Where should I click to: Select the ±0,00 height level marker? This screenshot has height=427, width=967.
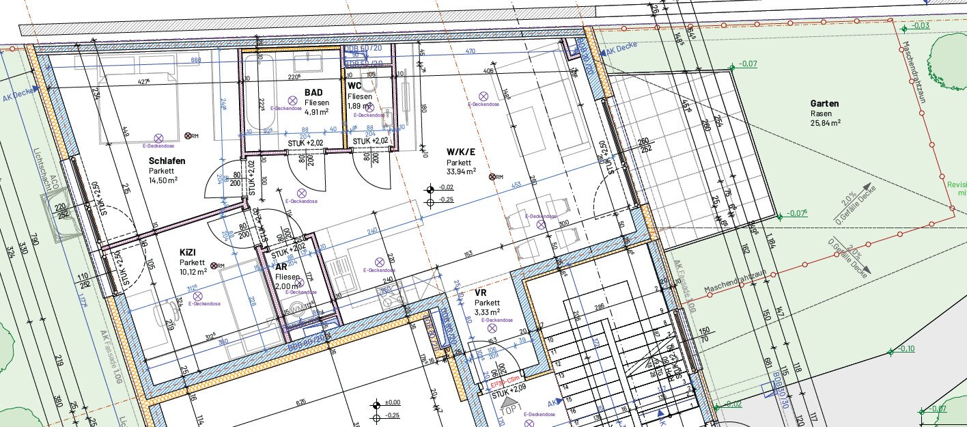(x=376, y=403)
